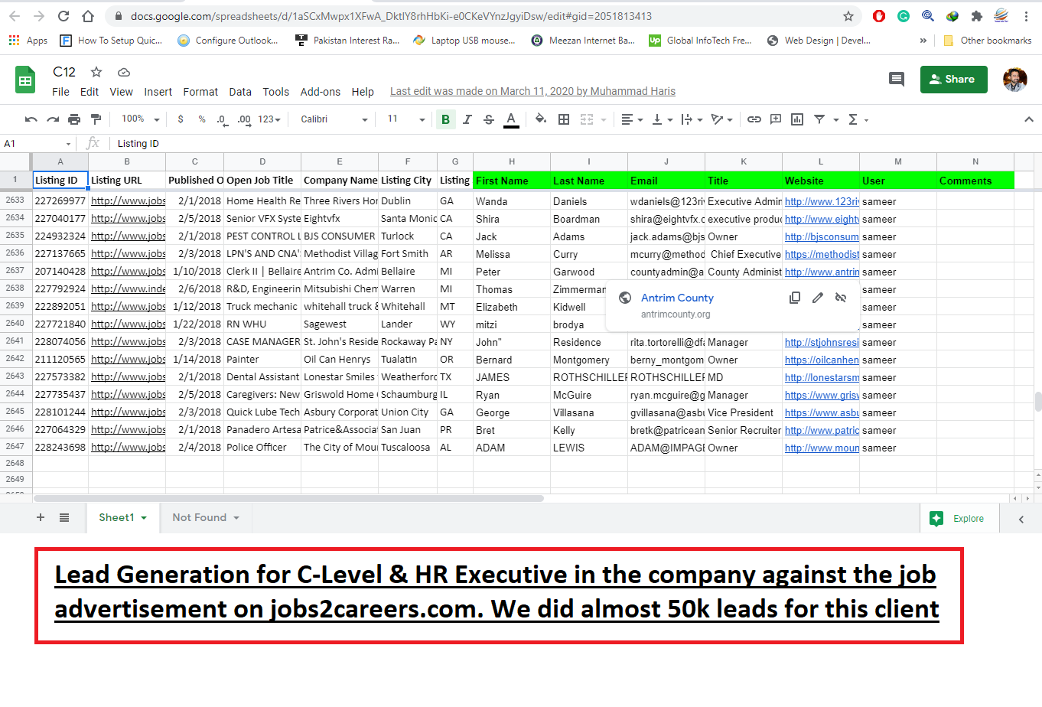1042x707 pixels.
Task: Star the C12 document
Action: [x=96, y=72]
